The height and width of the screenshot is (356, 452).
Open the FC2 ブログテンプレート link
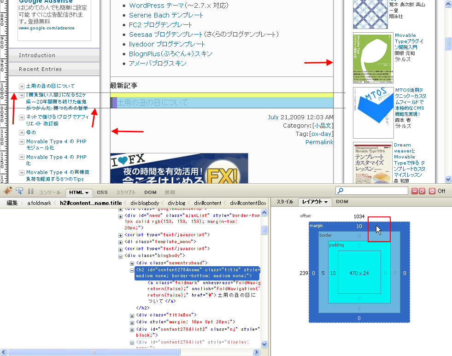160,25
